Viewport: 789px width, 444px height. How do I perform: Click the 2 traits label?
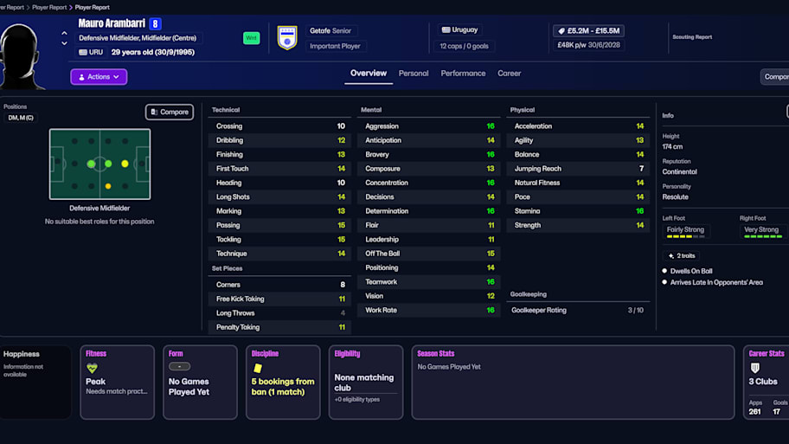682,256
